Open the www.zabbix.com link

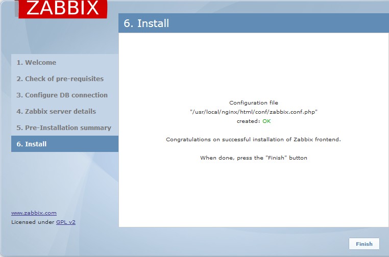point(34,213)
